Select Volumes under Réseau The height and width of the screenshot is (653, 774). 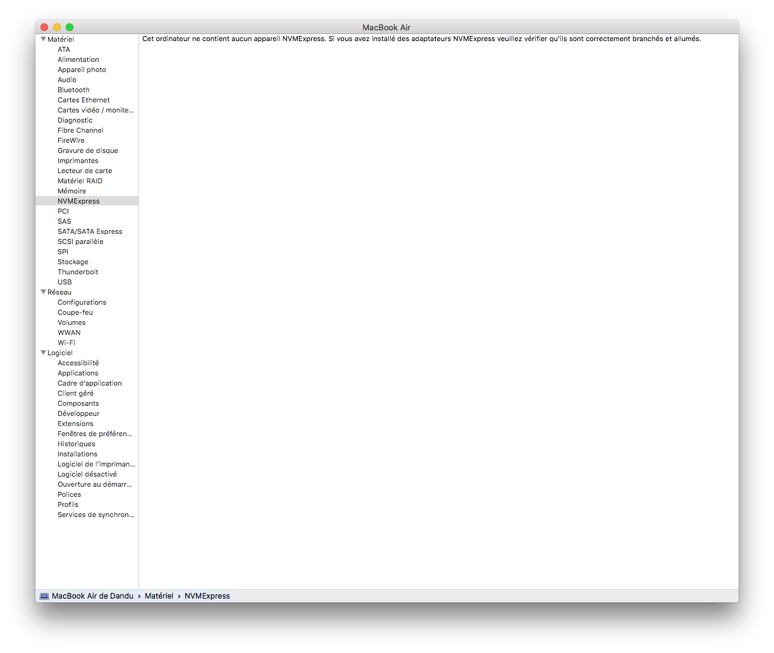tap(71, 322)
